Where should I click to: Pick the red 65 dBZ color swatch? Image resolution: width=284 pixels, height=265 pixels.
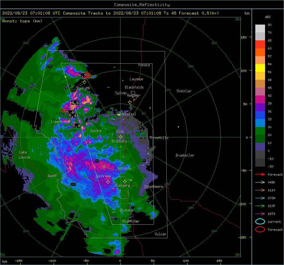coord(260,44)
